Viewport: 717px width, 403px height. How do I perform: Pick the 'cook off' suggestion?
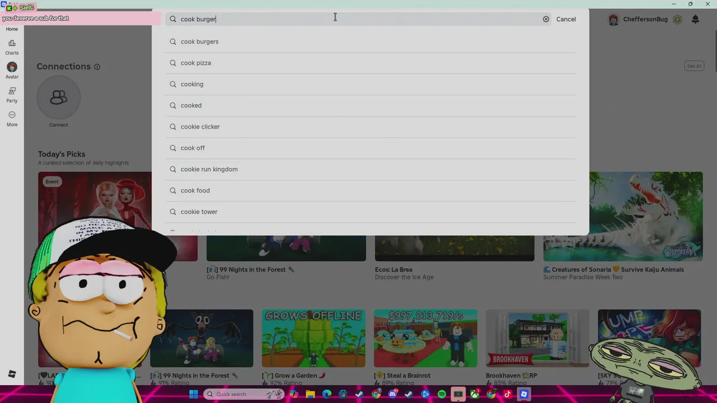coord(371,148)
